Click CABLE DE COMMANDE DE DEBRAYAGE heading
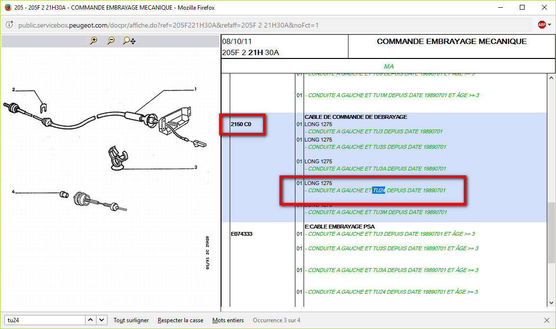The width and height of the screenshot is (556, 329). click(x=356, y=117)
